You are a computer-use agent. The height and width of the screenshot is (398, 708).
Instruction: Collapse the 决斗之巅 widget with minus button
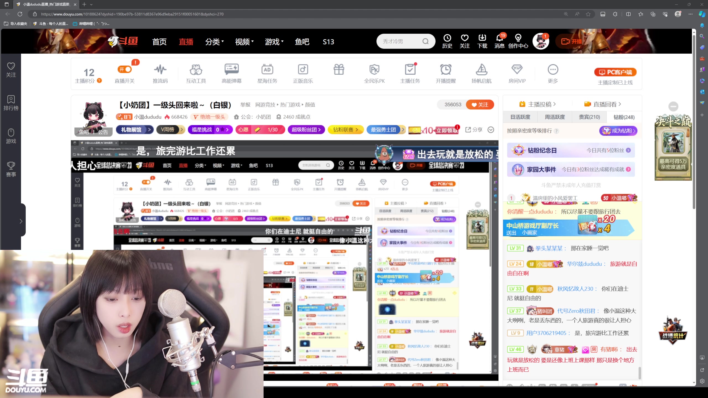click(x=673, y=106)
